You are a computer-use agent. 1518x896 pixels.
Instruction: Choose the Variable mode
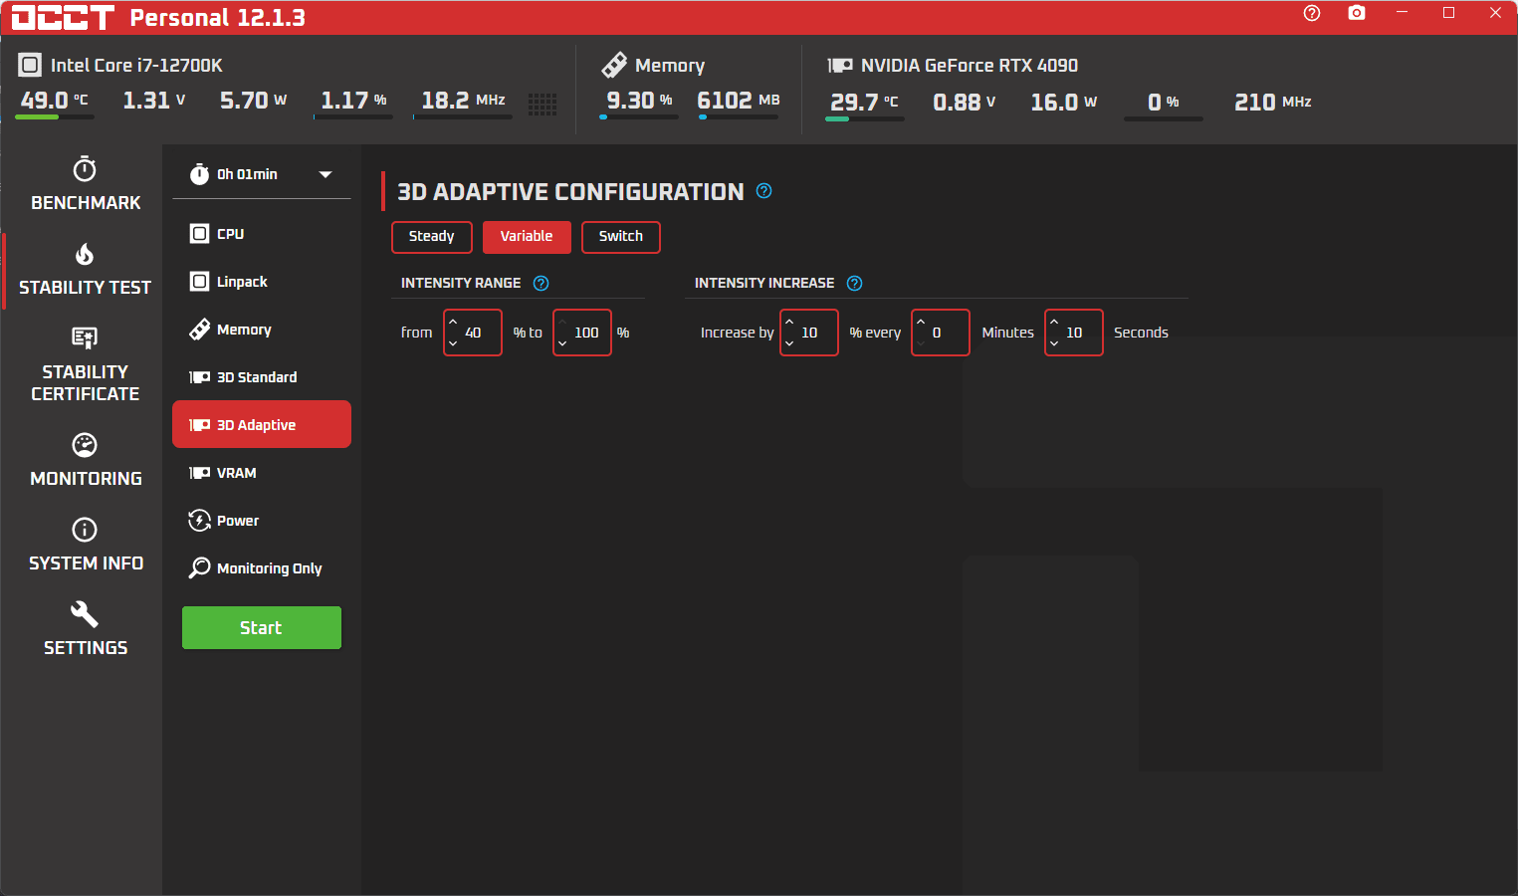tap(527, 237)
